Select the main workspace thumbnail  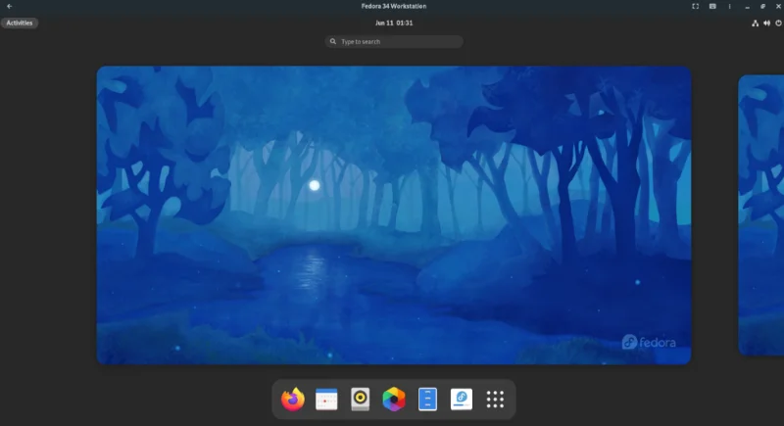pos(394,215)
